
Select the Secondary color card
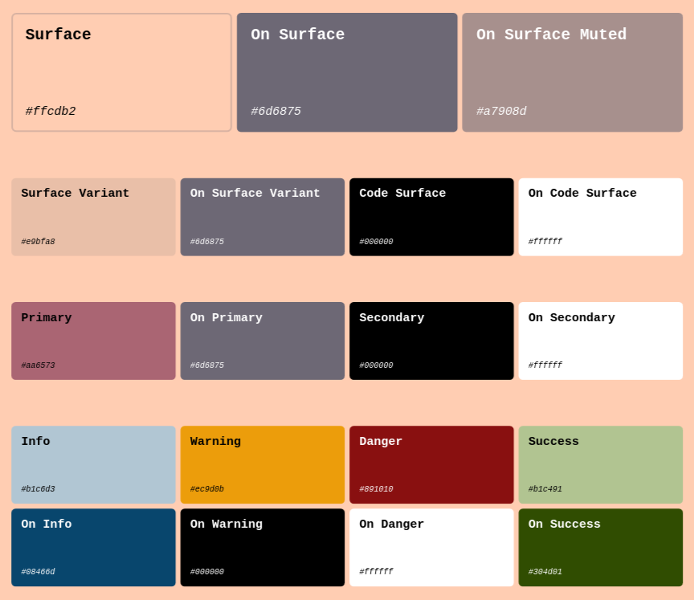coord(431,341)
